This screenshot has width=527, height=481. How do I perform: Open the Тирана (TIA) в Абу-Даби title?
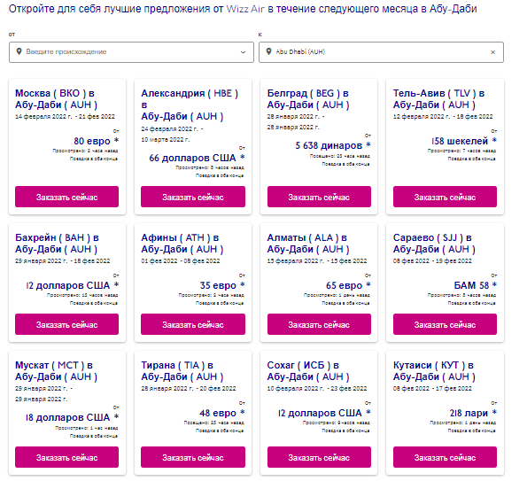coord(182,371)
